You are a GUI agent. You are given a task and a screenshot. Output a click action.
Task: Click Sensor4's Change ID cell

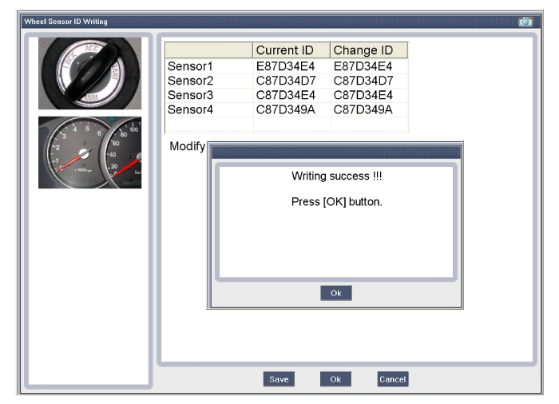tap(368, 109)
